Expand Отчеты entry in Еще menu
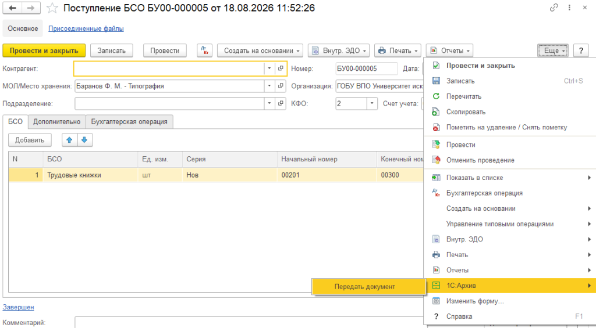The height and width of the screenshot is (328, 596). (510, 271)
